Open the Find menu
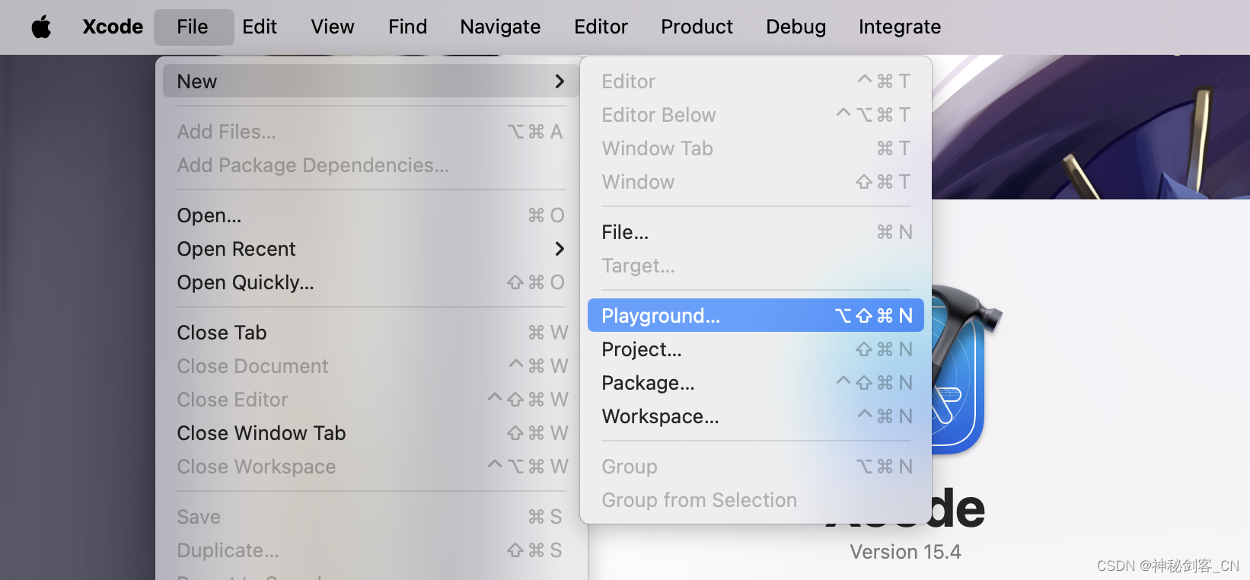 pyautogui.click(x=408, y=27)
